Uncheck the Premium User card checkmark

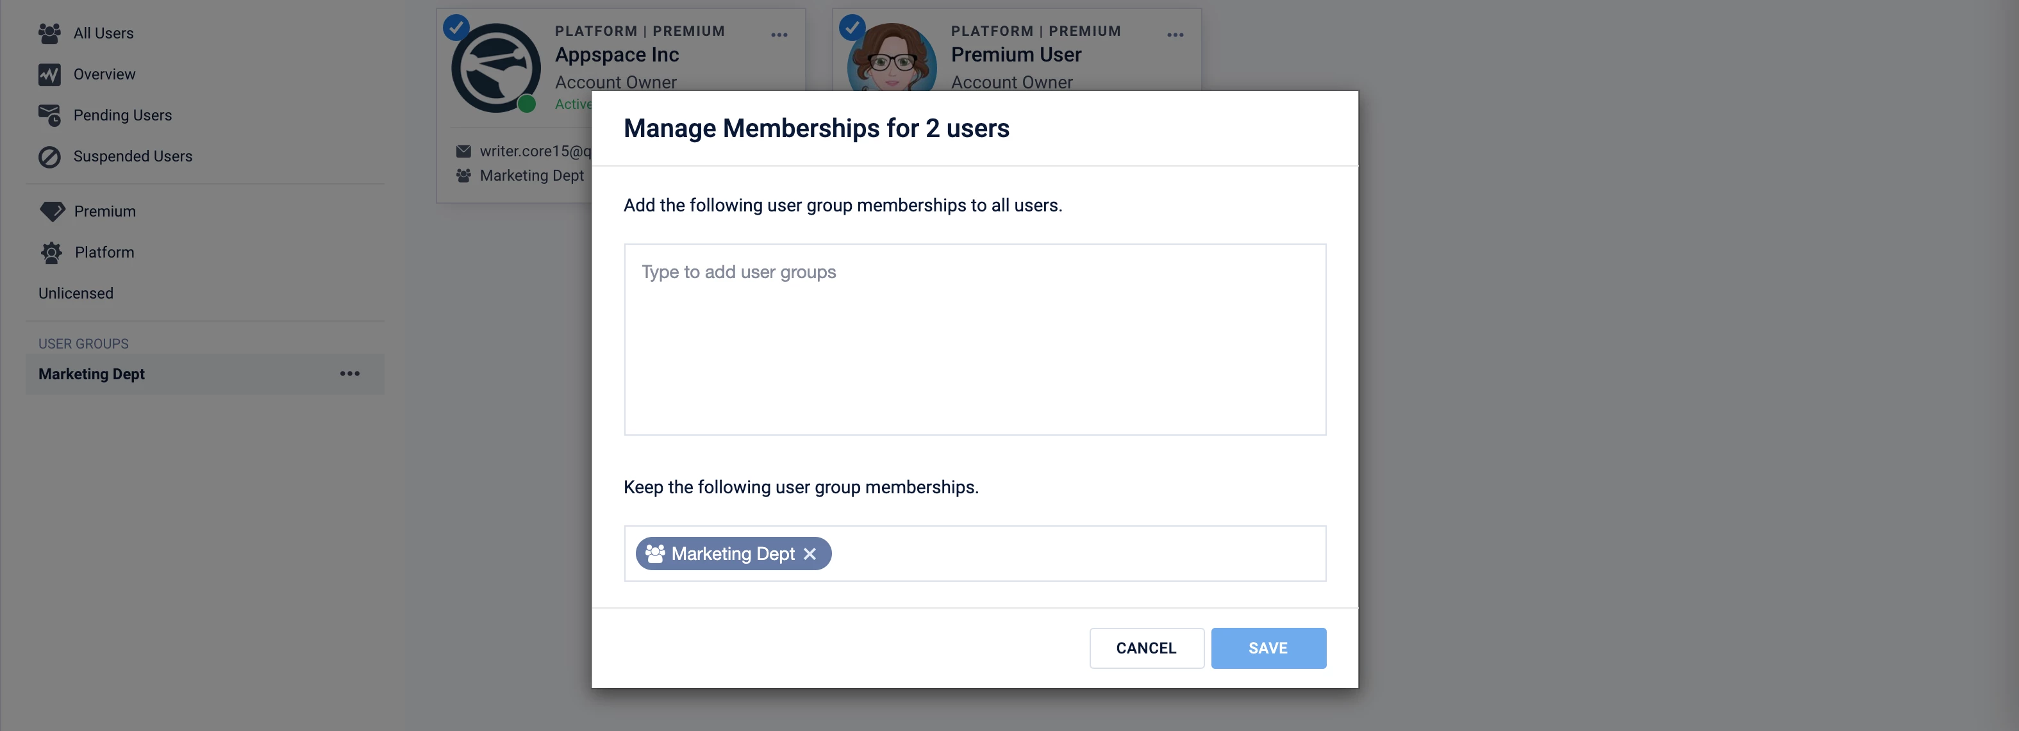(x=852, y=28)
